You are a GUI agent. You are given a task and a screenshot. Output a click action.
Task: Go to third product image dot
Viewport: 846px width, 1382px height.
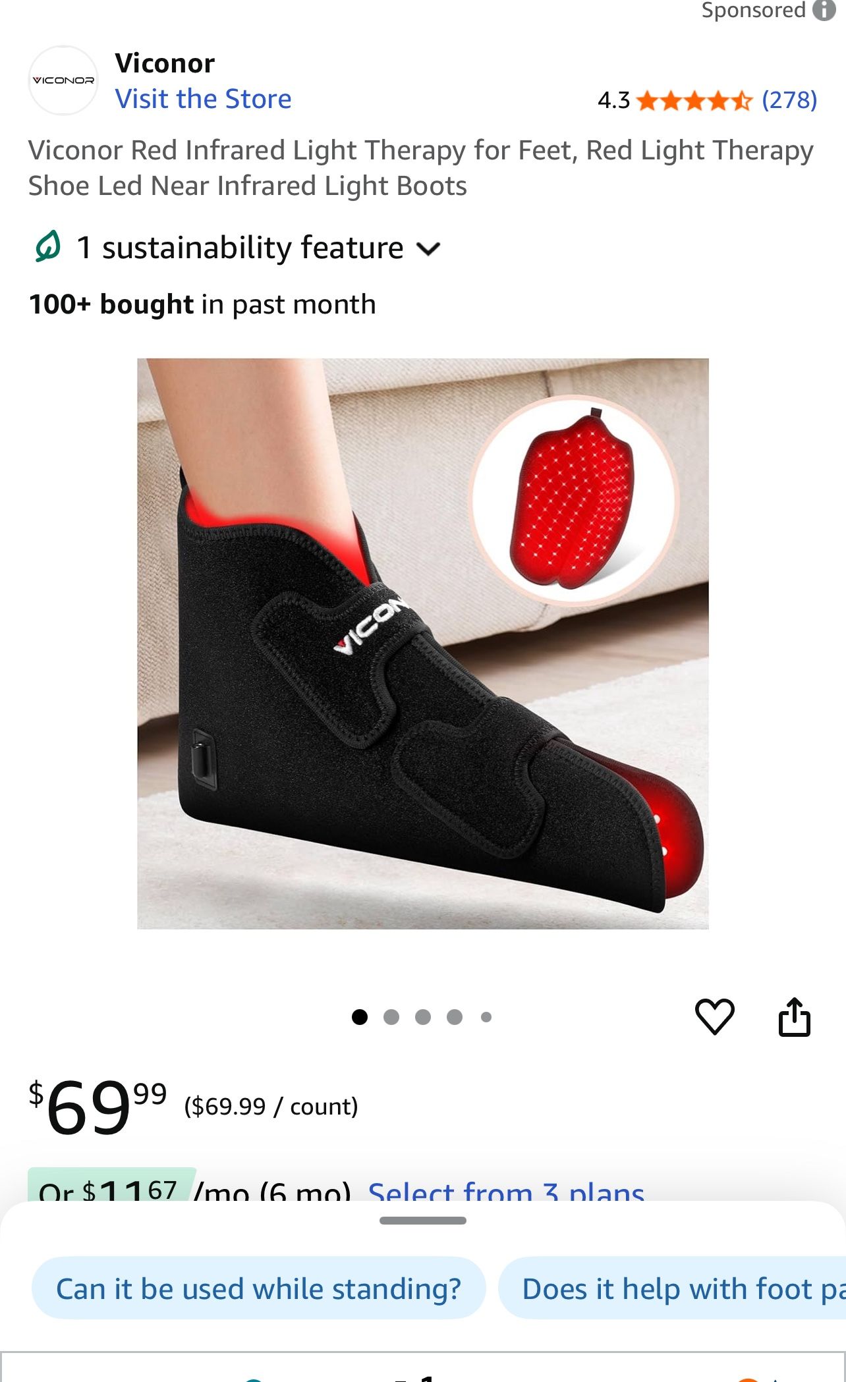tap(423, 1017)
